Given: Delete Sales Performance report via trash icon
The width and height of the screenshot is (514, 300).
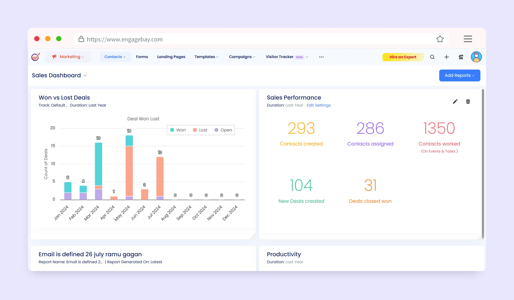Looking at the screenshot, I should click(x=468, y=102).
